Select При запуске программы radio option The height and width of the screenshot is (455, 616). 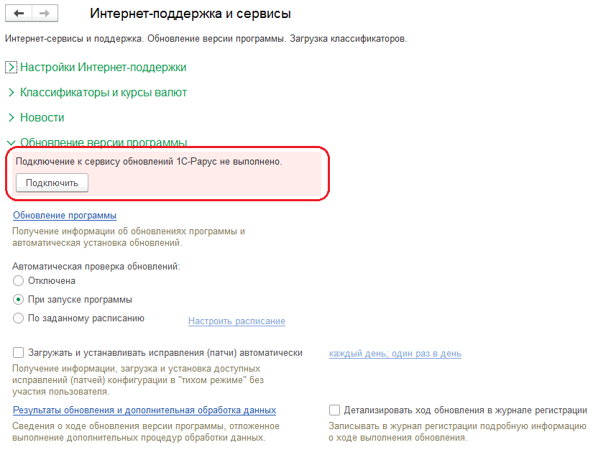[18, 300]
